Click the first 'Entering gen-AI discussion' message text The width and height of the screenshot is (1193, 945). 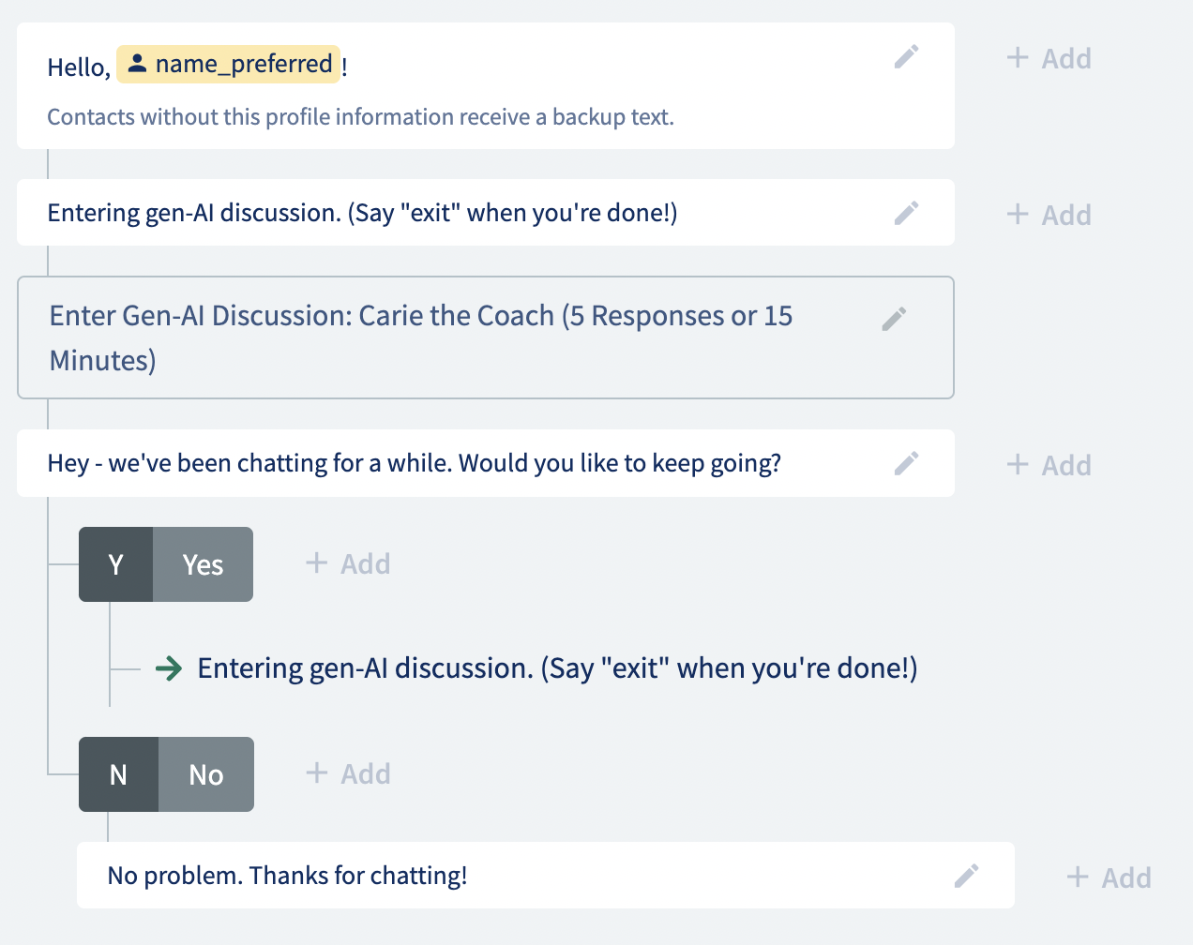pyautogui.click(x=362, y=213)
